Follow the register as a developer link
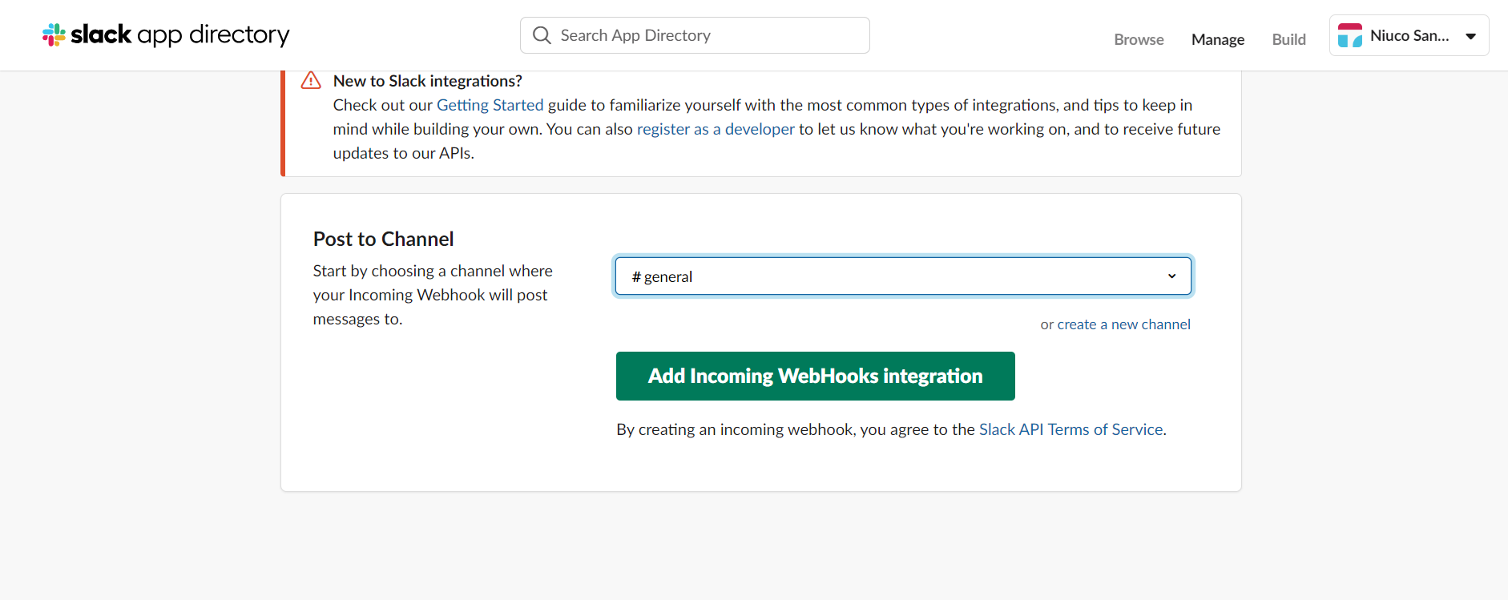 point(716,129)
